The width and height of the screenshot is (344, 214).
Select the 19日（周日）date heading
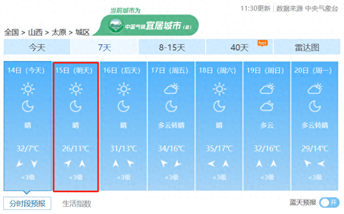coord(265,71)
